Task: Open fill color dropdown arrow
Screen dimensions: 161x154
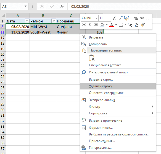Action: click(x=107, y=25)
